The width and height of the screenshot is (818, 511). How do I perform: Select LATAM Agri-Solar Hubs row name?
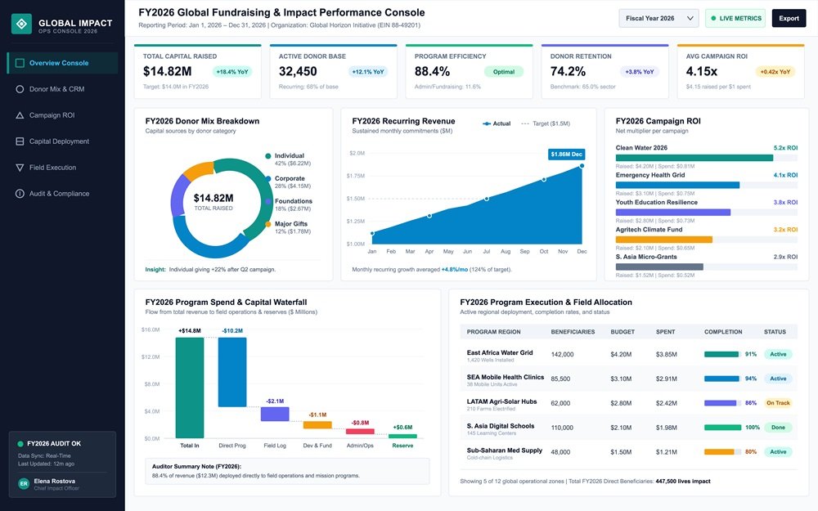click(x=501, y=401)
